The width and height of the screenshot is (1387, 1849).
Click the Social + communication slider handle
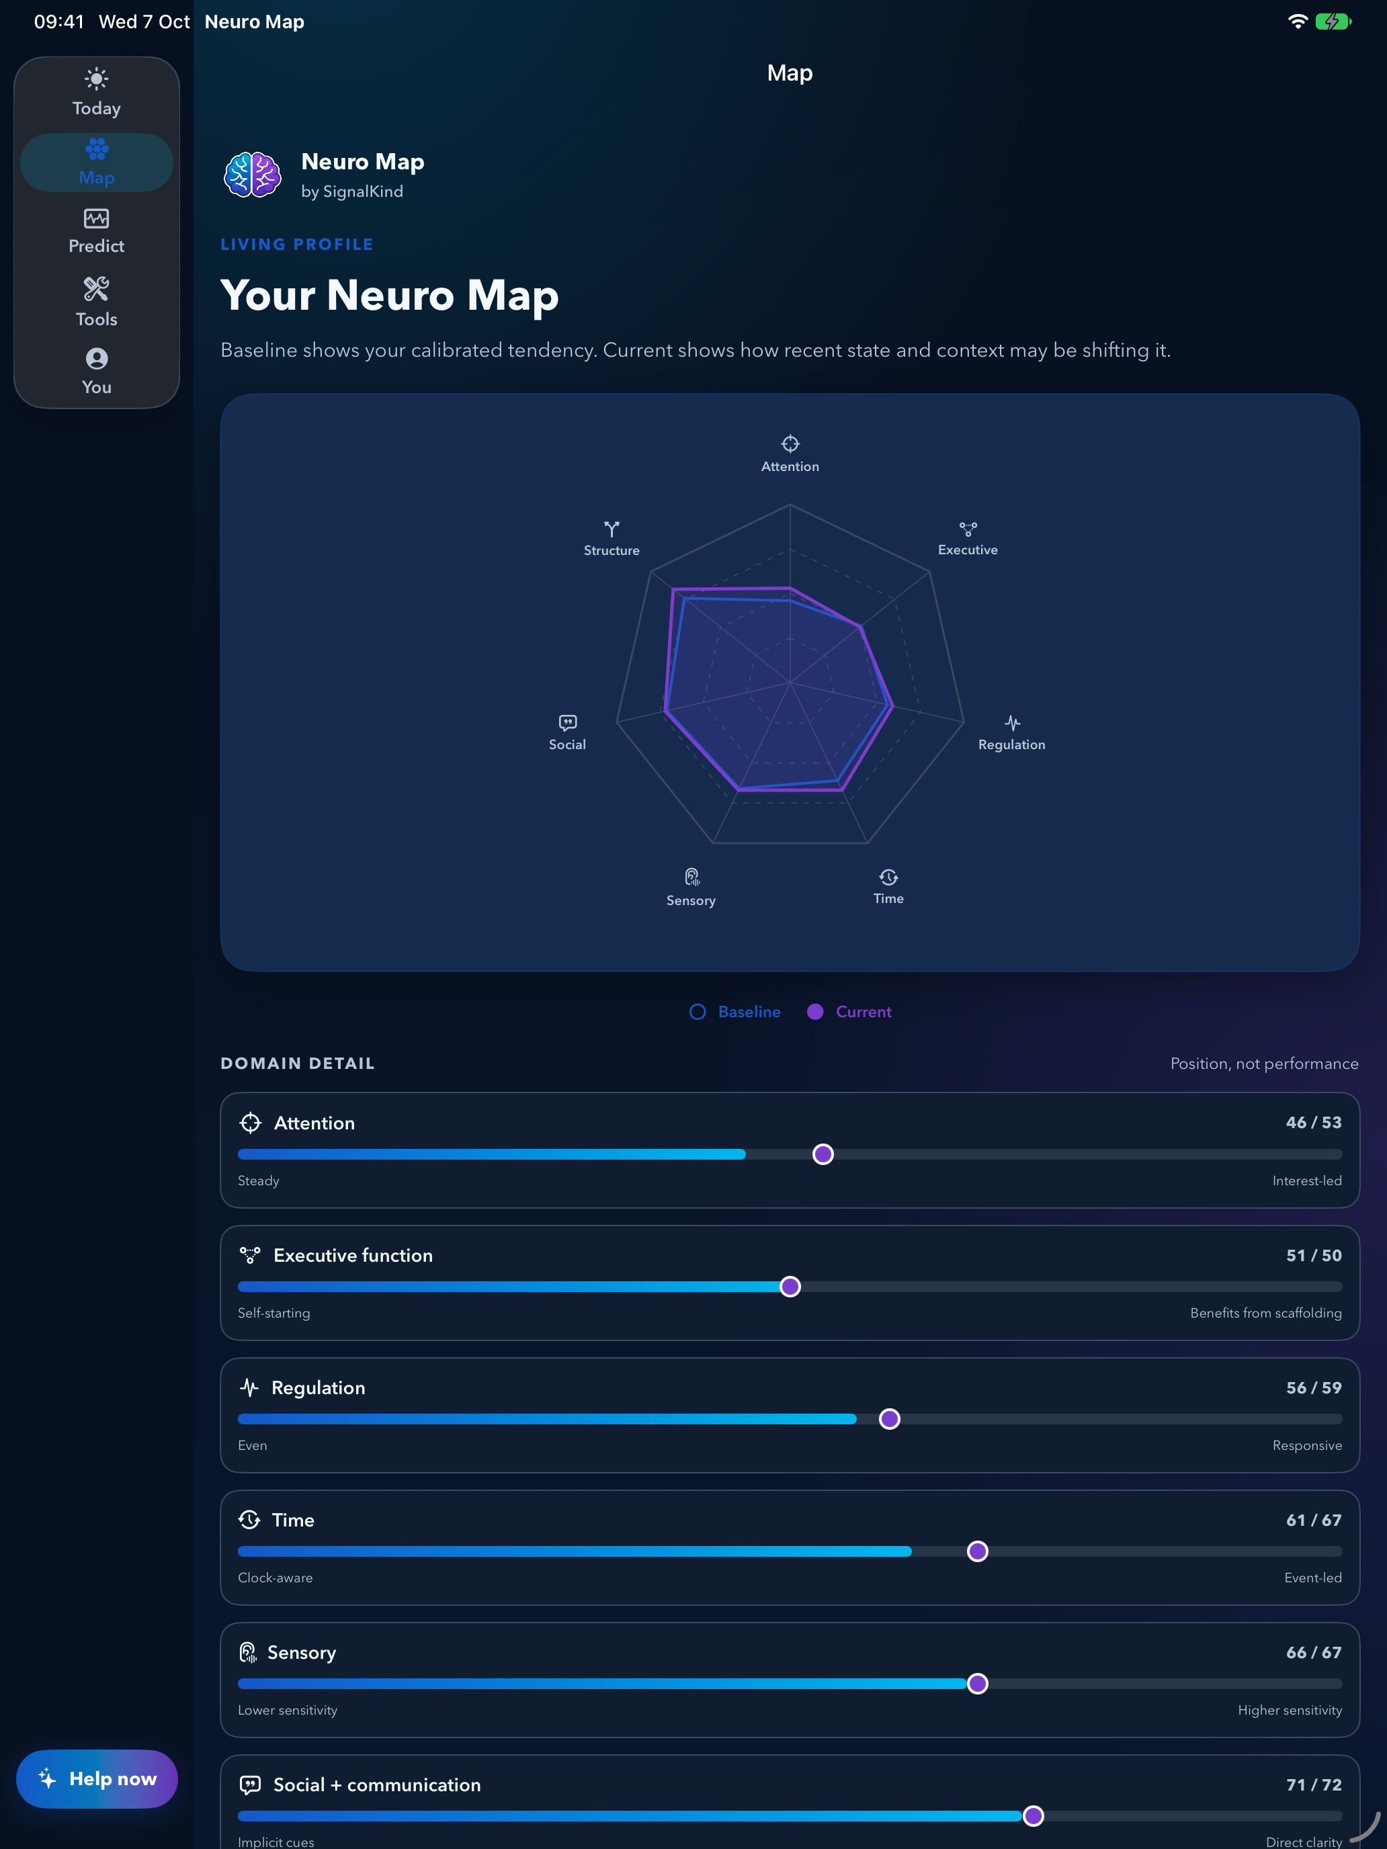(x=1034, y=1815)
